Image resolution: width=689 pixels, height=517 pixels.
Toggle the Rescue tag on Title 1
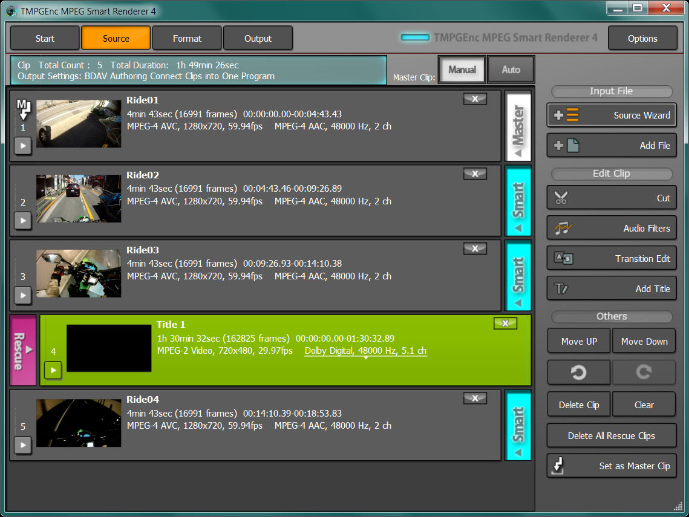pyautogui.click(x=23, y=351)
